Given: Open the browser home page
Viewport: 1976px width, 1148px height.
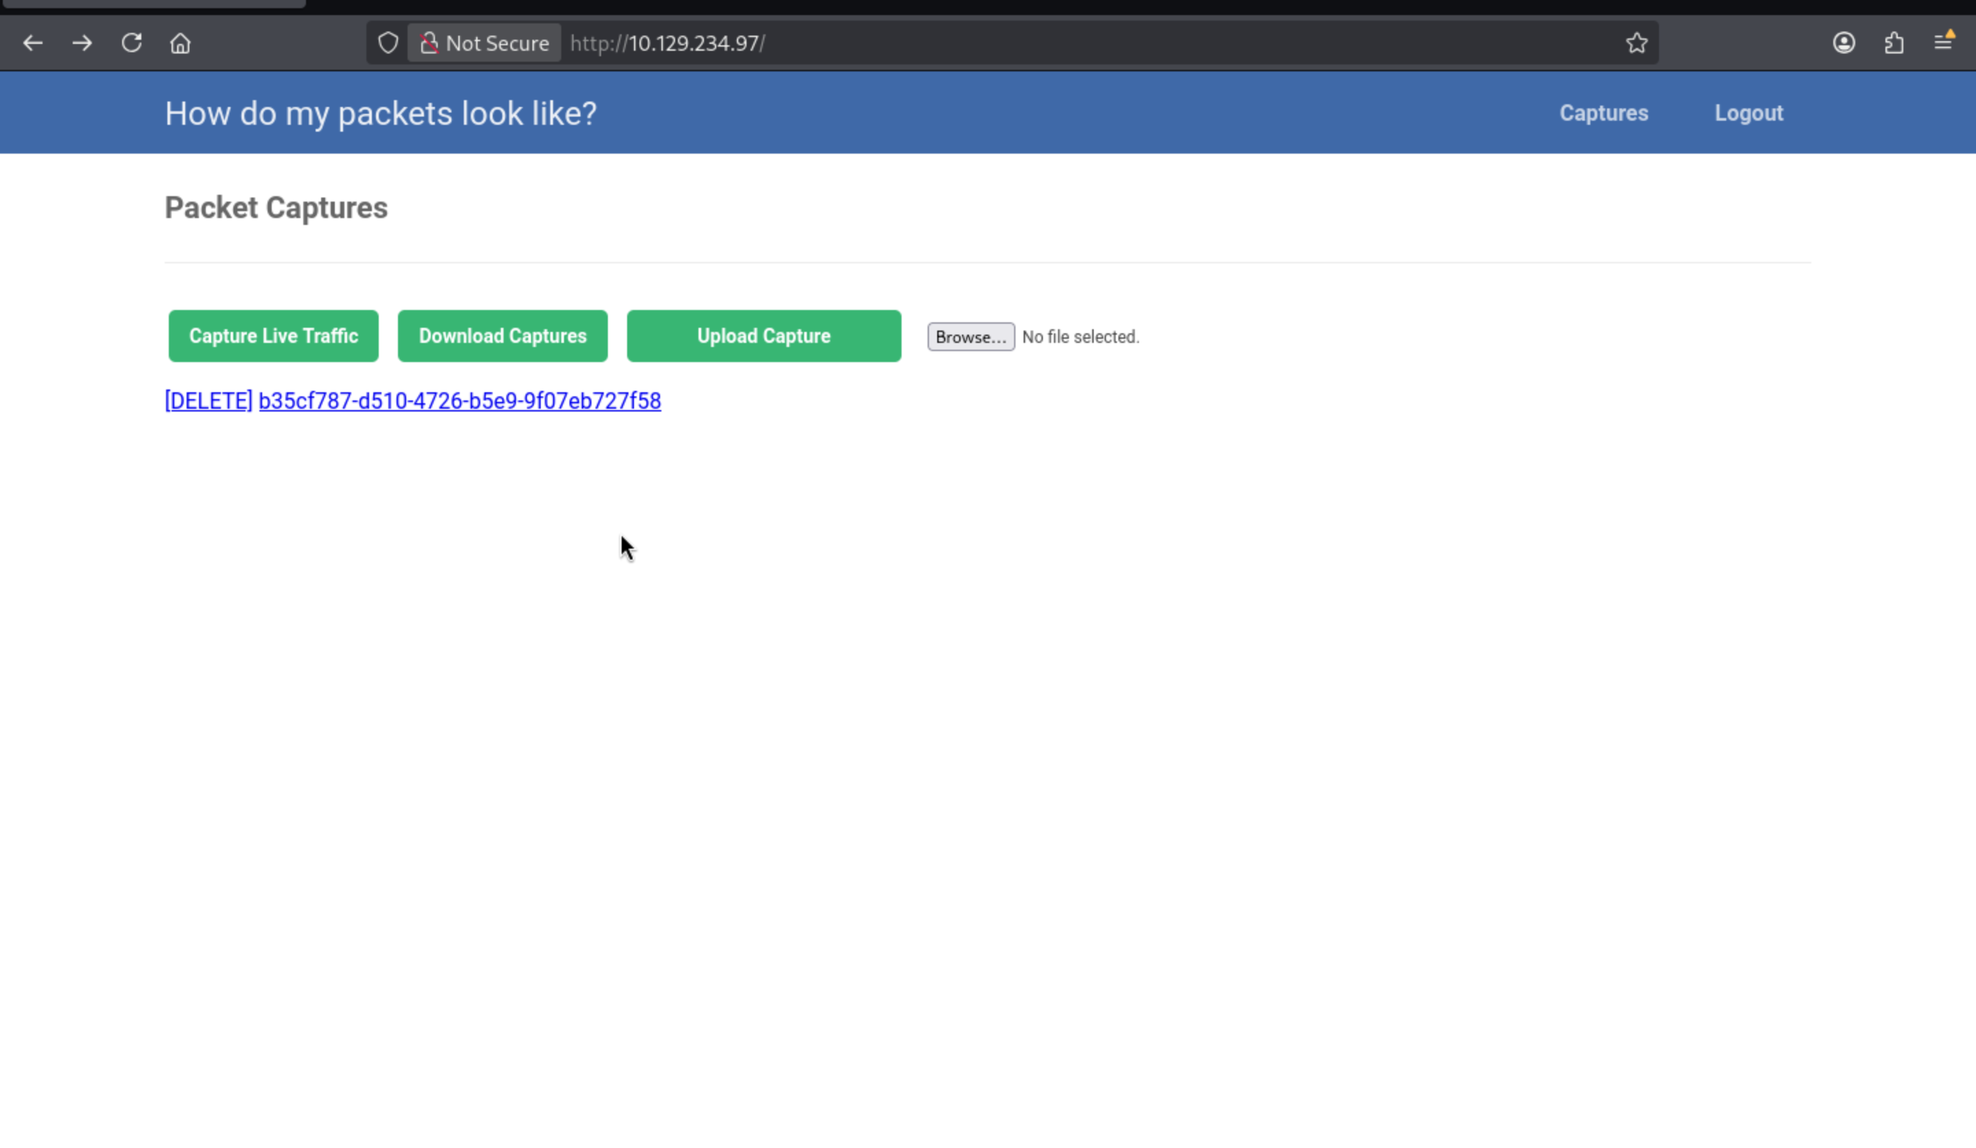Looking at the screenshot, I should [180, 43].
